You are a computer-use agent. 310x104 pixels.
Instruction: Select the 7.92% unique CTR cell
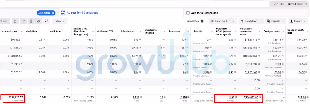coord(90,64)
